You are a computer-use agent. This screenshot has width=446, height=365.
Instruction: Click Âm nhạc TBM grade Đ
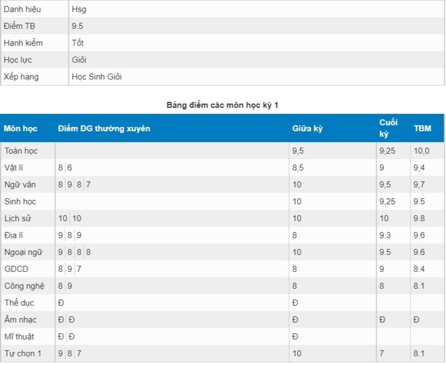(x=416, y=320)
